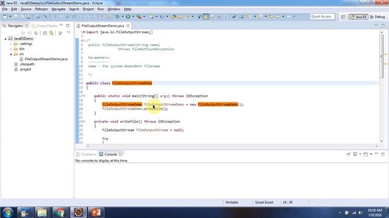This screenshot has height=218, width=389.
Task: Open the Search menu
Action: (x=74, y=9)
